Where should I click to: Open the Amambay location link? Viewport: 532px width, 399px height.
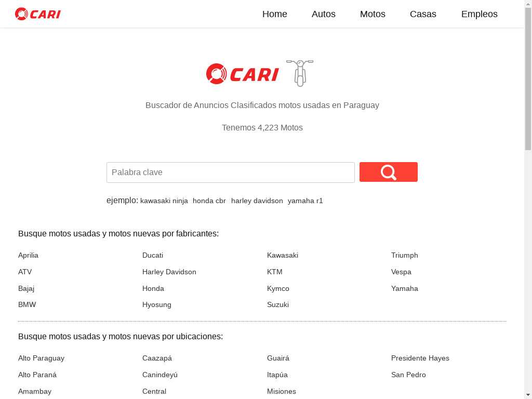[x=35, y=391]
